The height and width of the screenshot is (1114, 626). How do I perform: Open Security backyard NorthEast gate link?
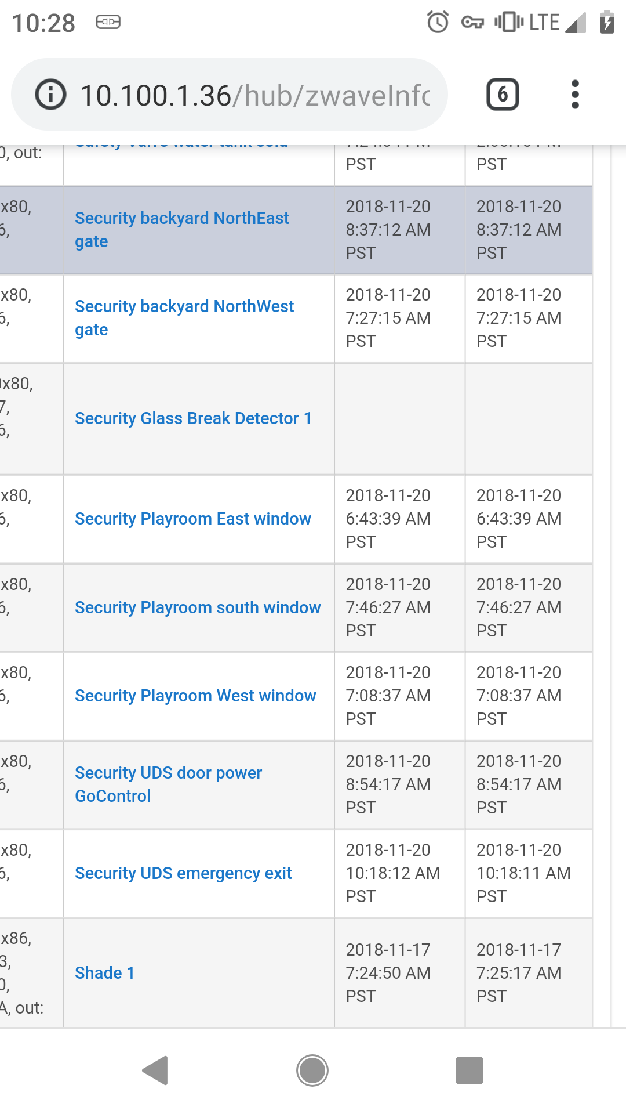182,230
